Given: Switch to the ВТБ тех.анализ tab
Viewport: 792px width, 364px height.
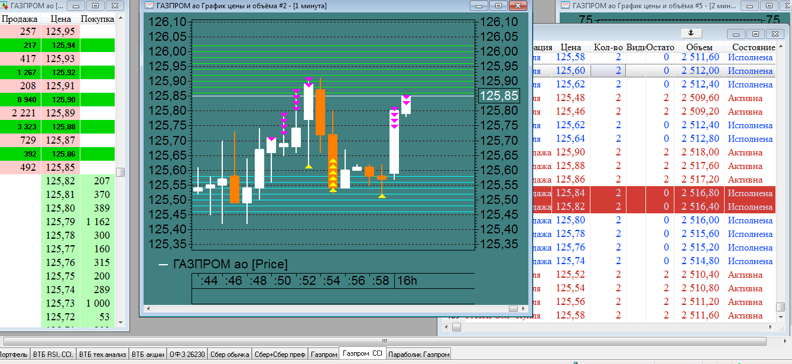Looking at the screenshot, I should click(x=102, y=355).
